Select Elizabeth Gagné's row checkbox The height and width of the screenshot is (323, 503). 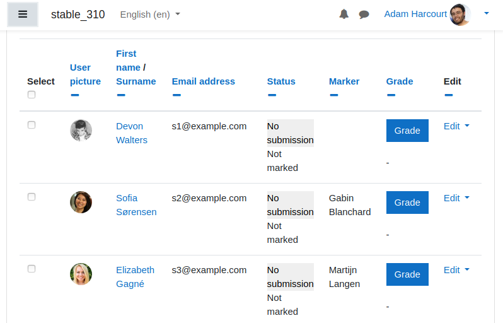tap(32, 269)
